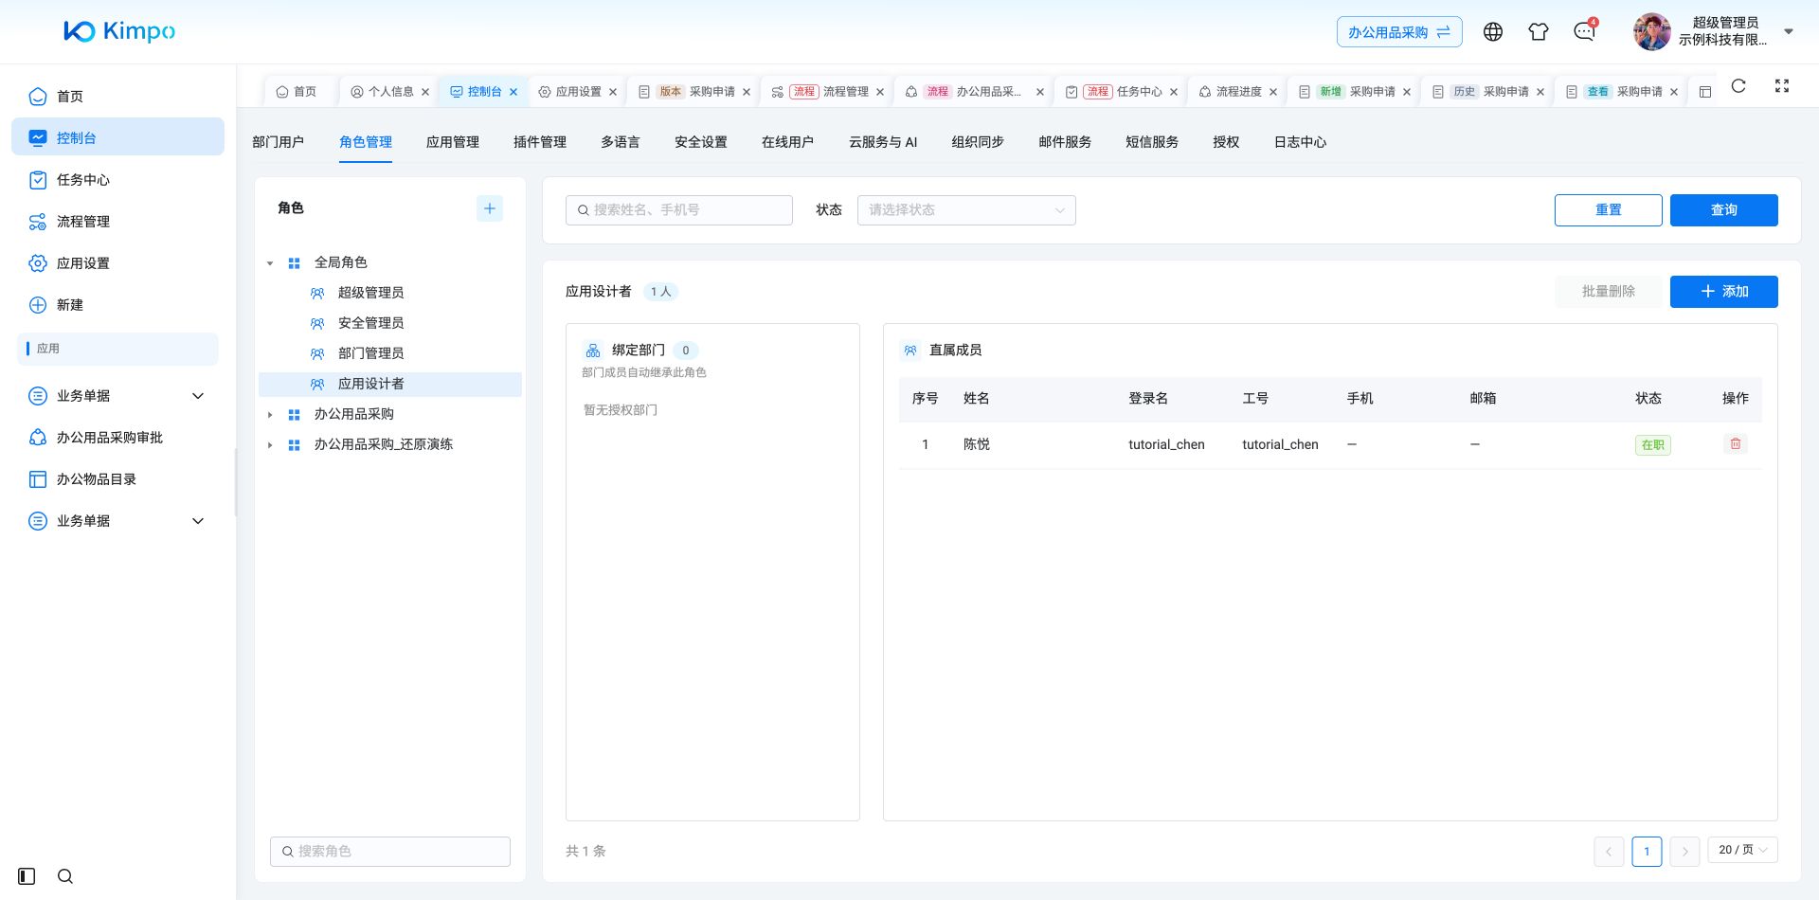Open the tab layout icon
The height and width of the screenshot is (900, 1819).
[1705, 92]
